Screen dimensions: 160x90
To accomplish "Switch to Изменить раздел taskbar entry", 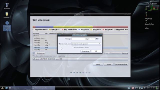I will pos(43,88).
